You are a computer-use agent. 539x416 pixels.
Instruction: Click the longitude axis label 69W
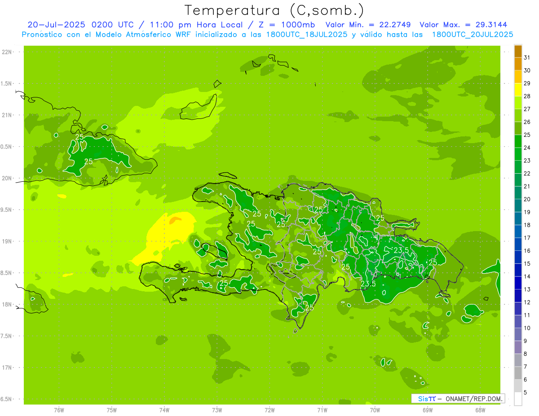428,410
